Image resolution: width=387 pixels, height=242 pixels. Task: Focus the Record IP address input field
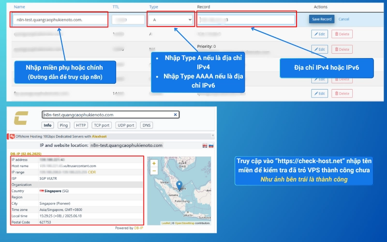tap(247, 19)
